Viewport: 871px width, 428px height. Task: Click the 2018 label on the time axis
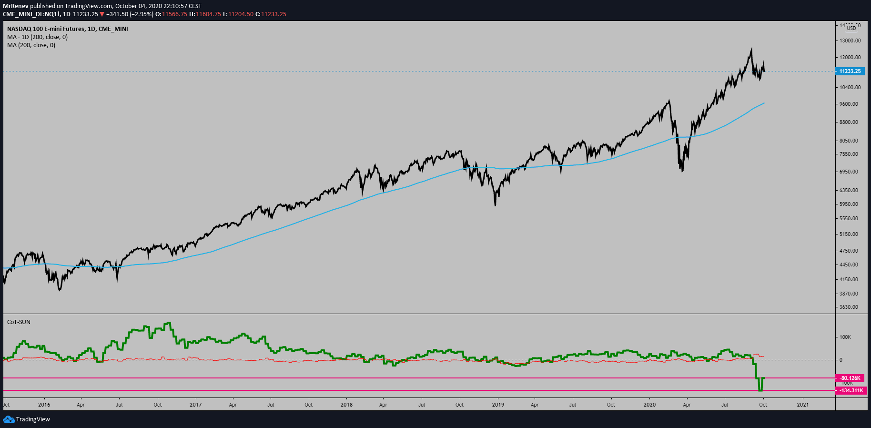(x=346, y=405)
